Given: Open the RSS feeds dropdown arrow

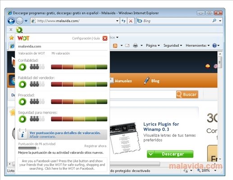Looking at the screenshot, I should [121, 46].
